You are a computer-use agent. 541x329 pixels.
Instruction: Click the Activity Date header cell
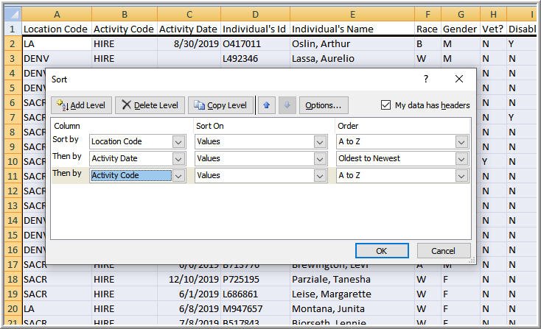tap(189, 29)
